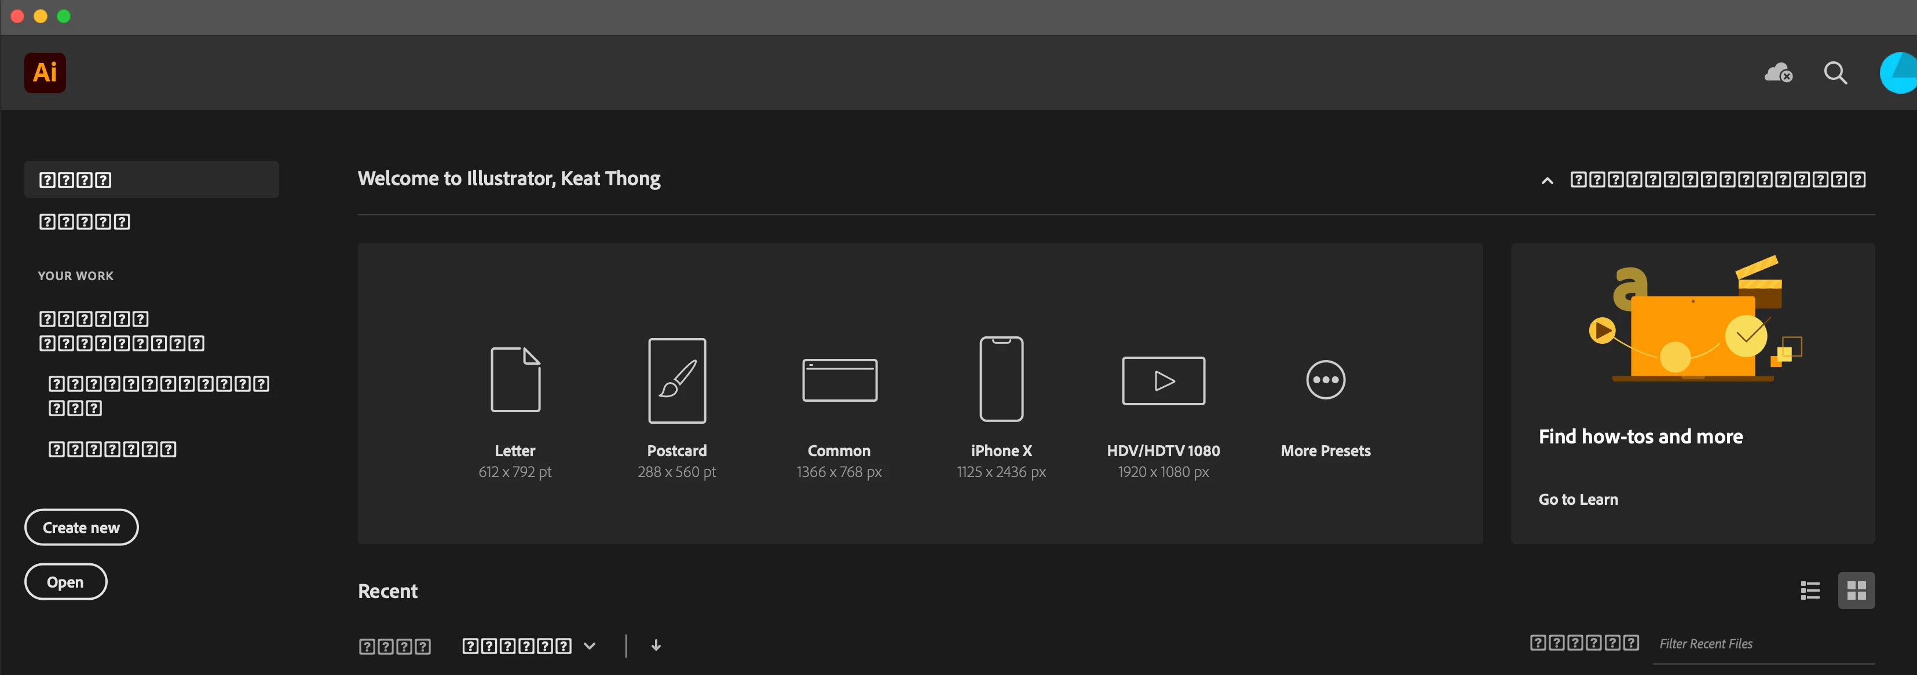Screen dimensions: 1917x675
Task: Select the HDV/HDTV 1080 preset
Action: [1163, 380]
